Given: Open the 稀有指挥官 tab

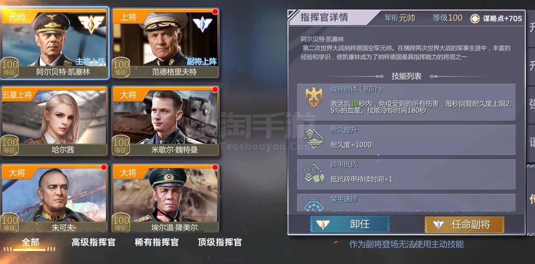Looking at the screenshot, I should coord(157,242).
